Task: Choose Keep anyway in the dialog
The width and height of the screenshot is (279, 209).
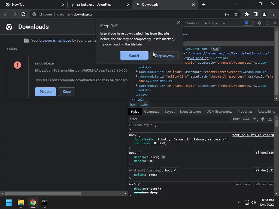Action: (x=164, y=56)
